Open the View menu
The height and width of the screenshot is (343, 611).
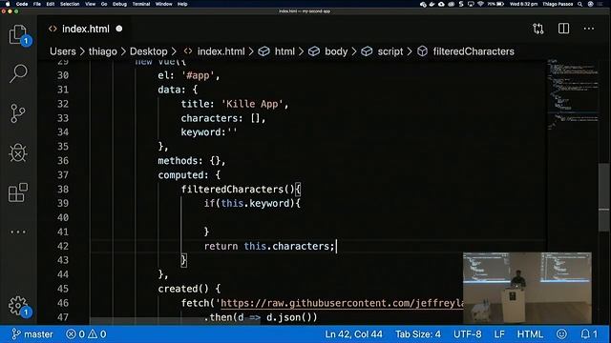tap(91, 4)
